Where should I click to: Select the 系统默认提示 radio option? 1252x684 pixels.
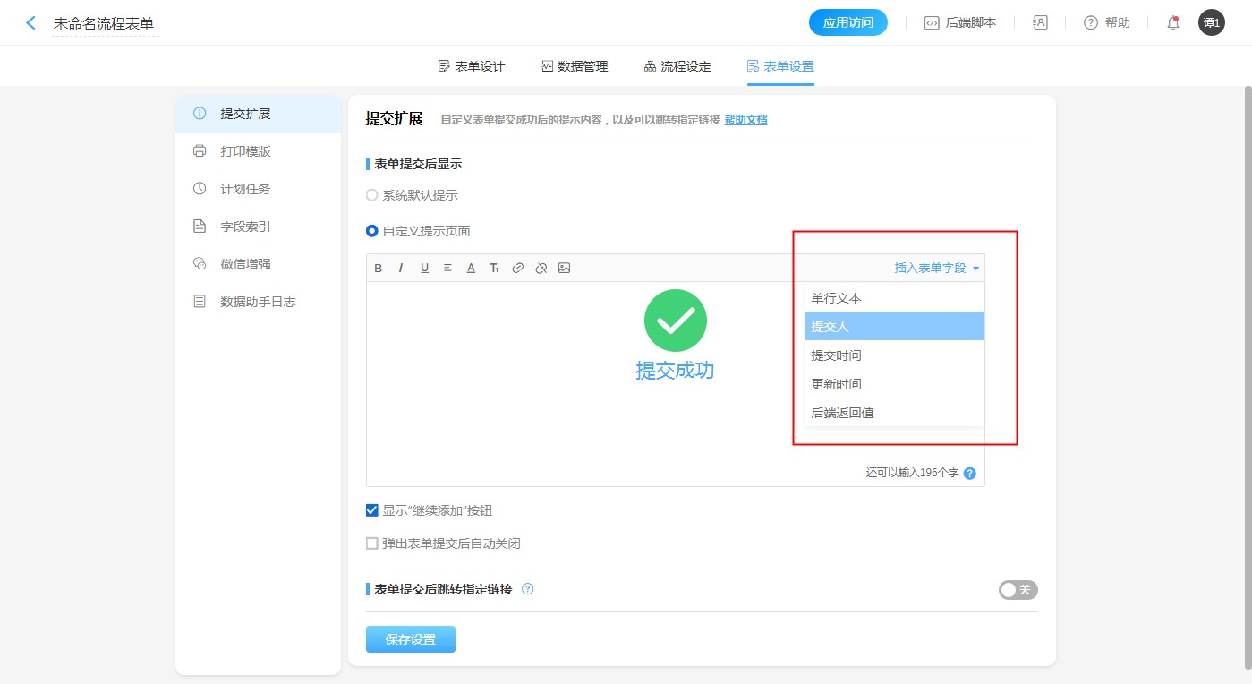(372, 195)
